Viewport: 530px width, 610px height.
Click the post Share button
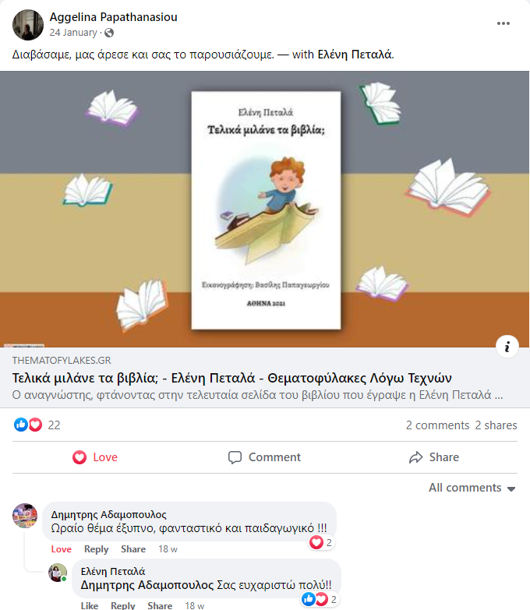(434, 457)
